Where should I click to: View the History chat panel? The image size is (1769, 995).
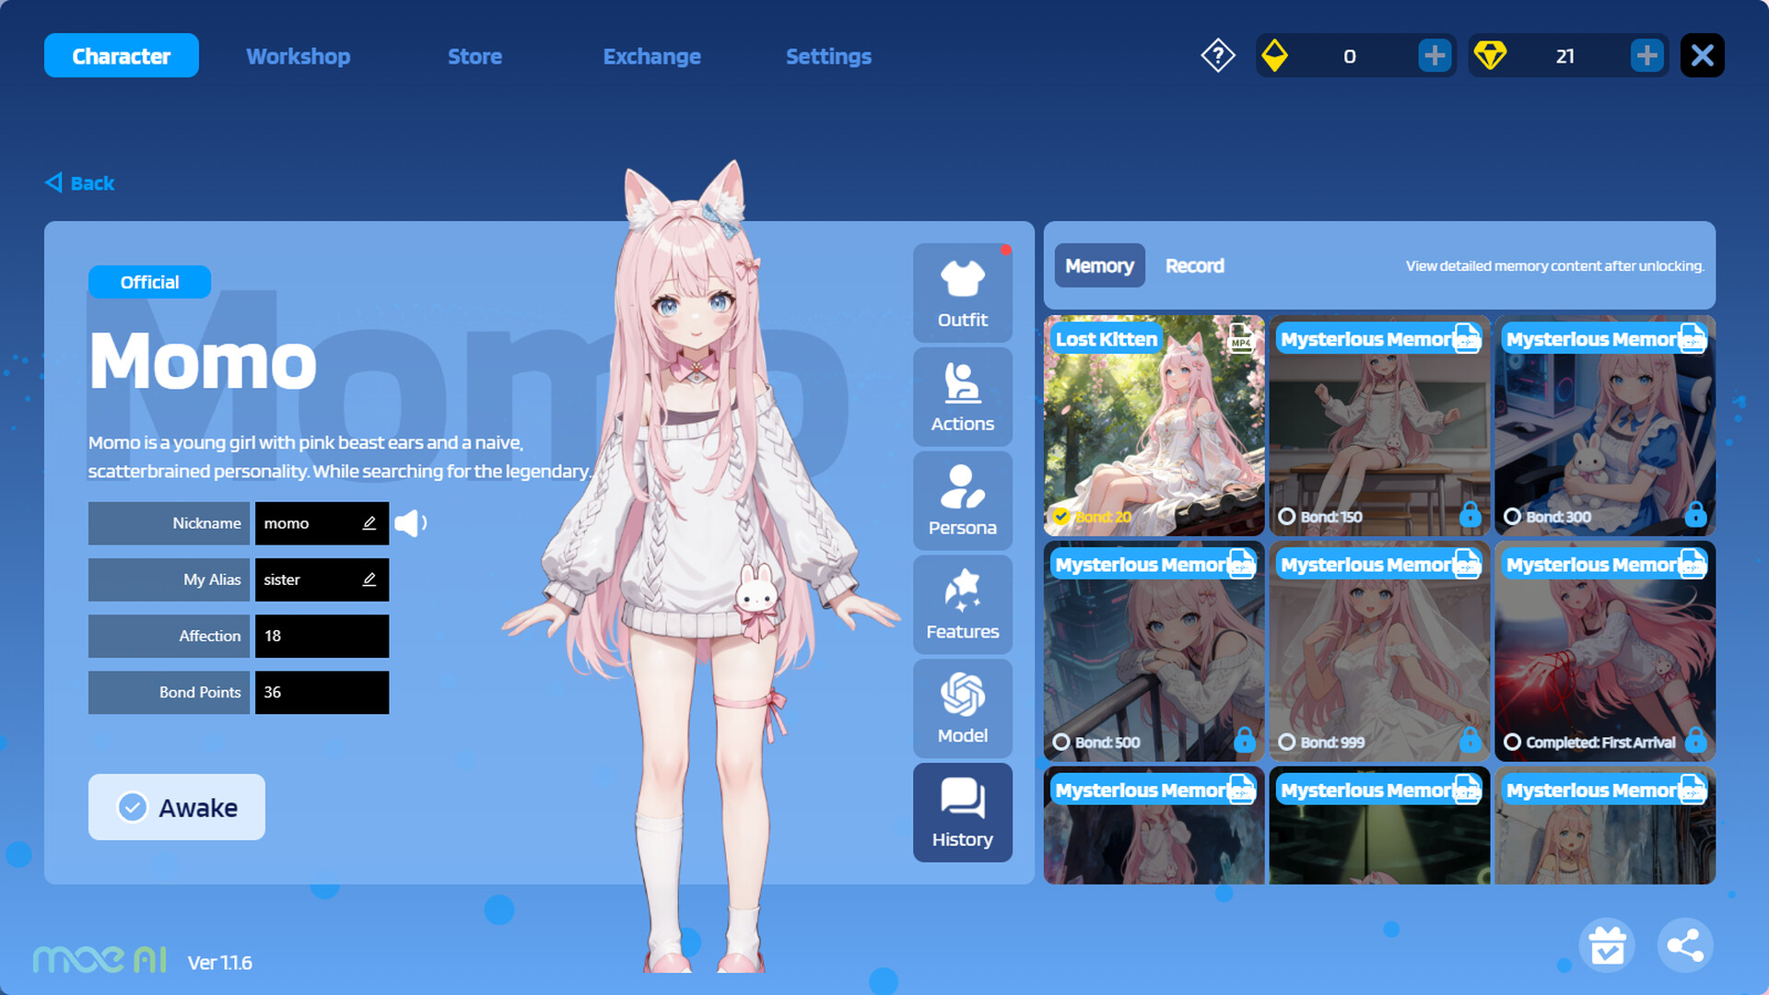tap(962, 813)
